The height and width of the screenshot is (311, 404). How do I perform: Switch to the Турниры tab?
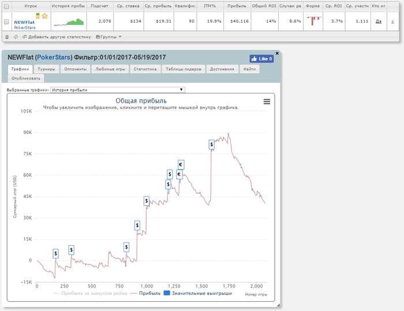coord(46,69)
